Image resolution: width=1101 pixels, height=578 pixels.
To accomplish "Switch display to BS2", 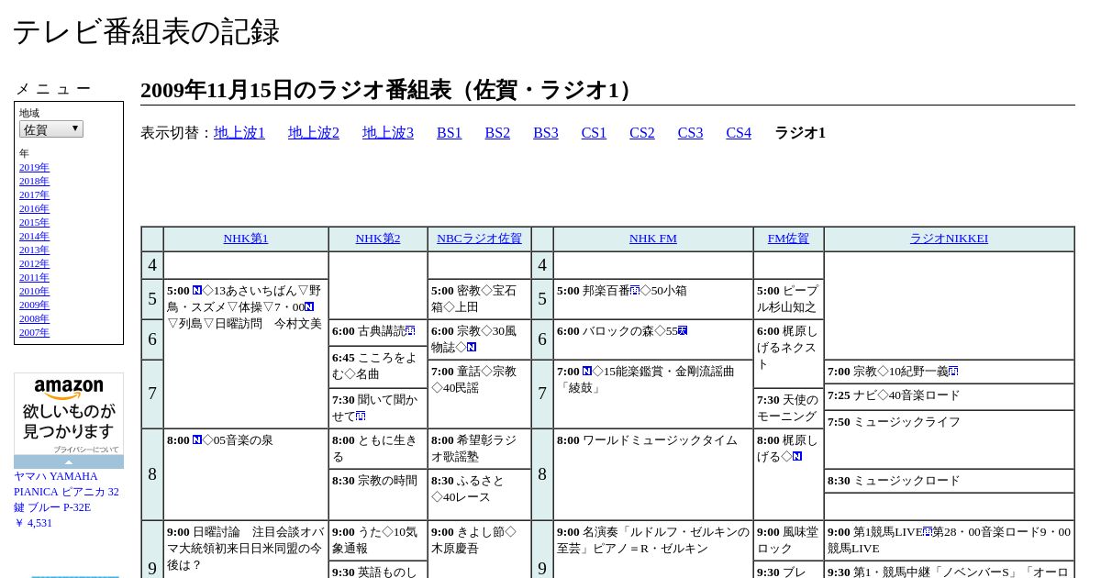I will pos(497,132).
